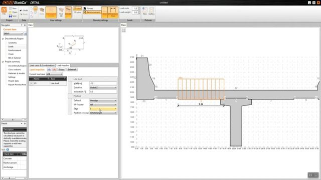This screenshot has width=321, height=180.
Task: Create a New project
Action: point(13,8)
